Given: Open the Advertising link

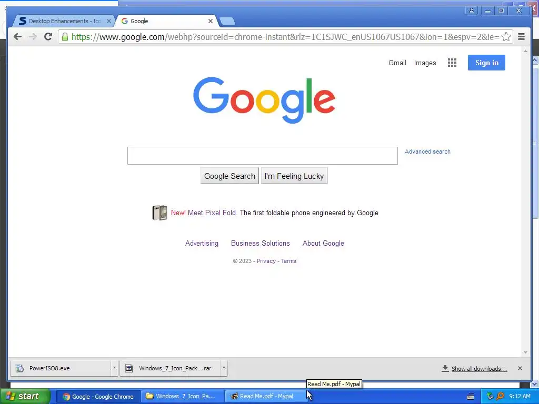Looking at the screenshot, I should [x=202, y=243].
